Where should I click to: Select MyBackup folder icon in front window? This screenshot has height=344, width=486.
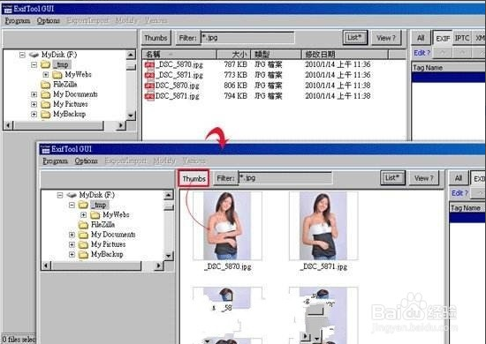(83, 254)
